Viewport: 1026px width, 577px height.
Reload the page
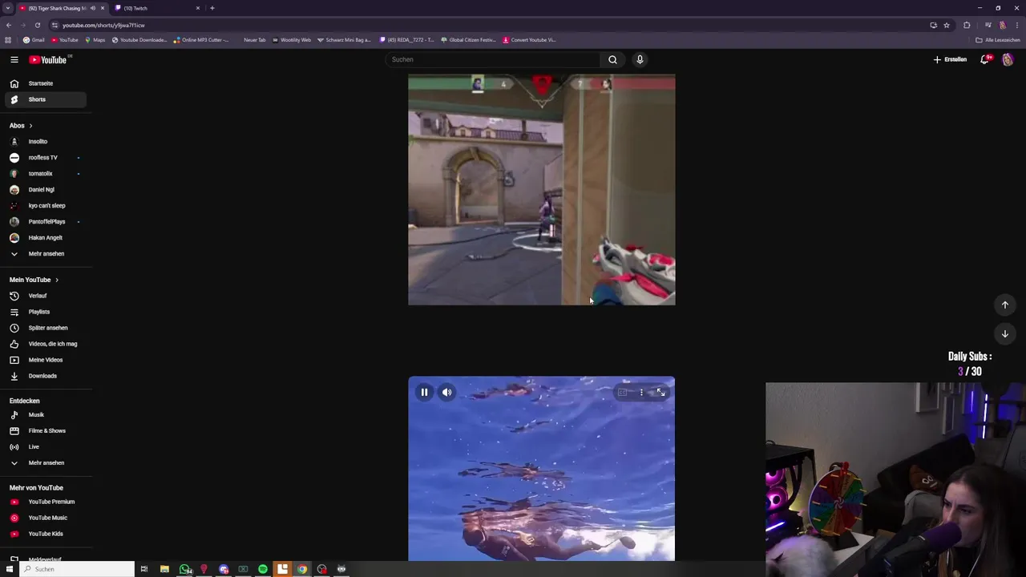coord(37,25)
